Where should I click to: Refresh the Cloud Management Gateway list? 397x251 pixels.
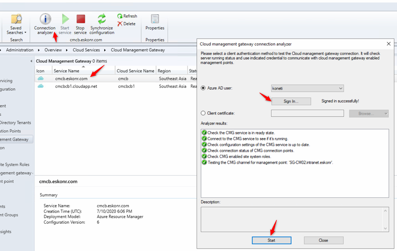pyautogui.click(x=127, y=16)
